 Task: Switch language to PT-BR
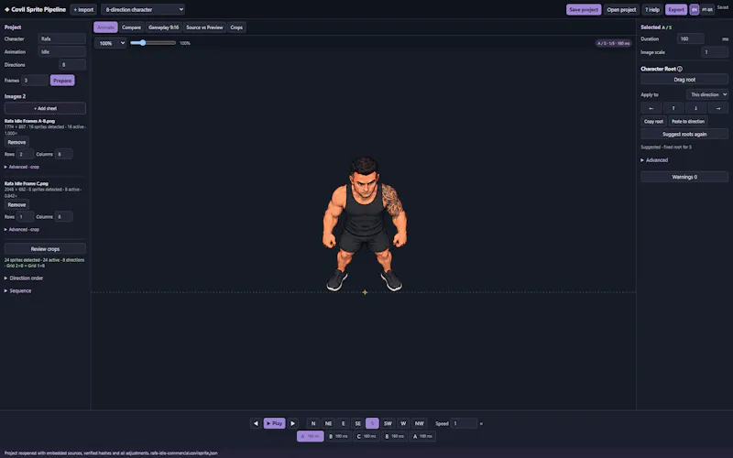coord(707,9)
